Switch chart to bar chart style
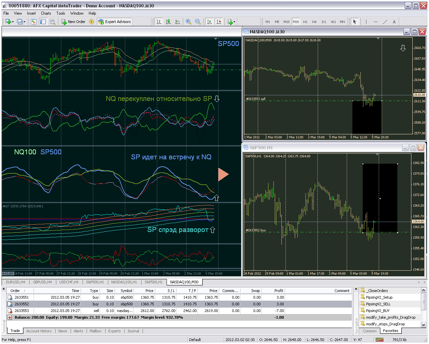The height and width of the screenshot is (344, 429). [x=159, y=22]
